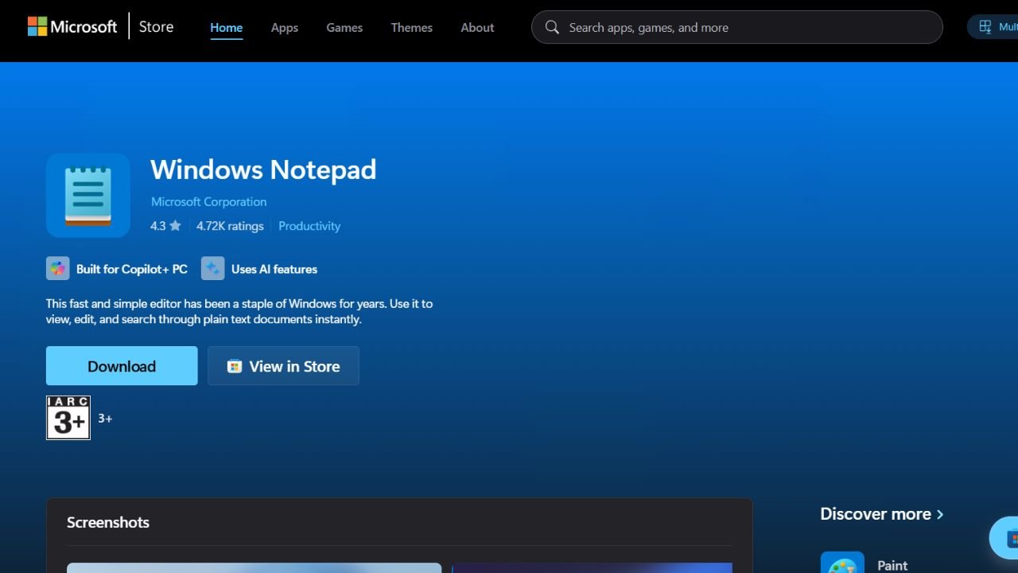Viewport: 1018px width, 573px height.
Task: Click the 3+ age rating text
Action: coord(105,419)
